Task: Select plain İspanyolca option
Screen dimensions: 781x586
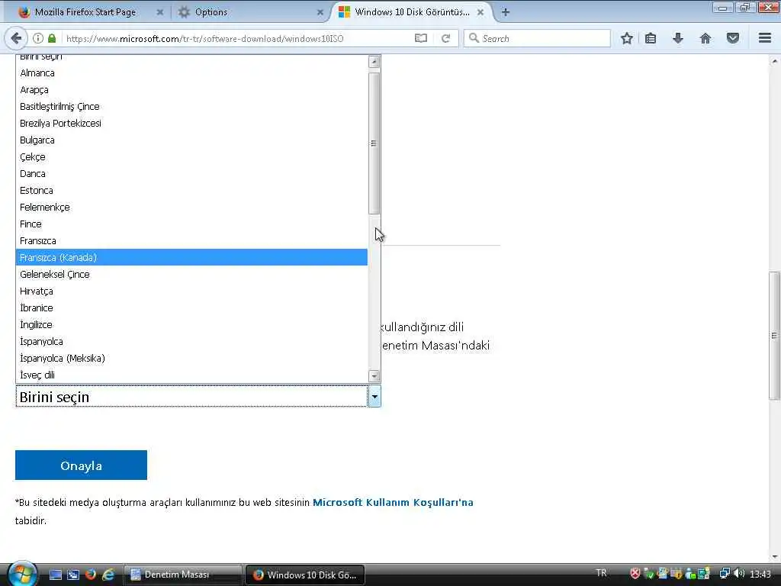Action: coord(191,341)
